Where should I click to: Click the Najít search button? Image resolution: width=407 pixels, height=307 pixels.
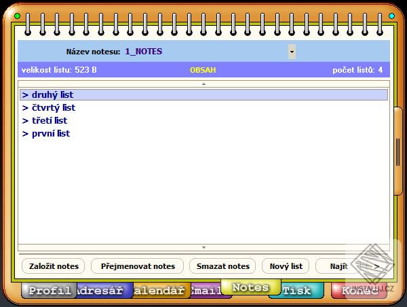[x=339, y=266]
